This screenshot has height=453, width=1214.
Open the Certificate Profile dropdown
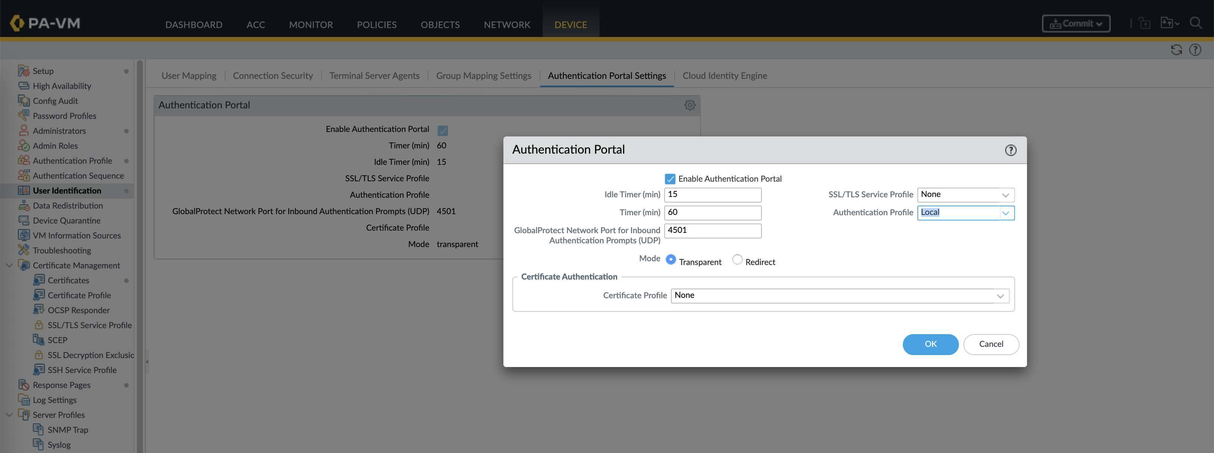tap(1000, 296)
